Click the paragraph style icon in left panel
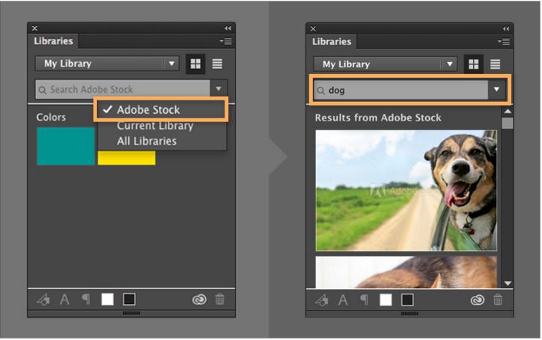 pos(85,300)
